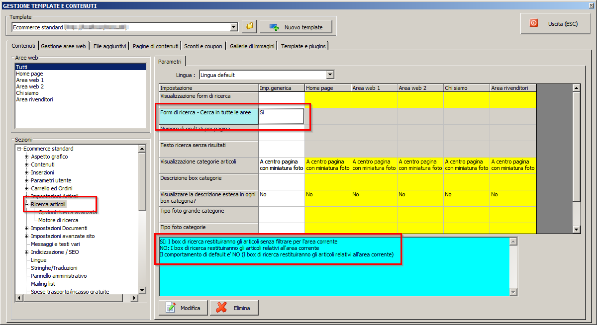Expand the Impostazioni Documenti node
Screen dimensions: 597x325
[27, 228]
